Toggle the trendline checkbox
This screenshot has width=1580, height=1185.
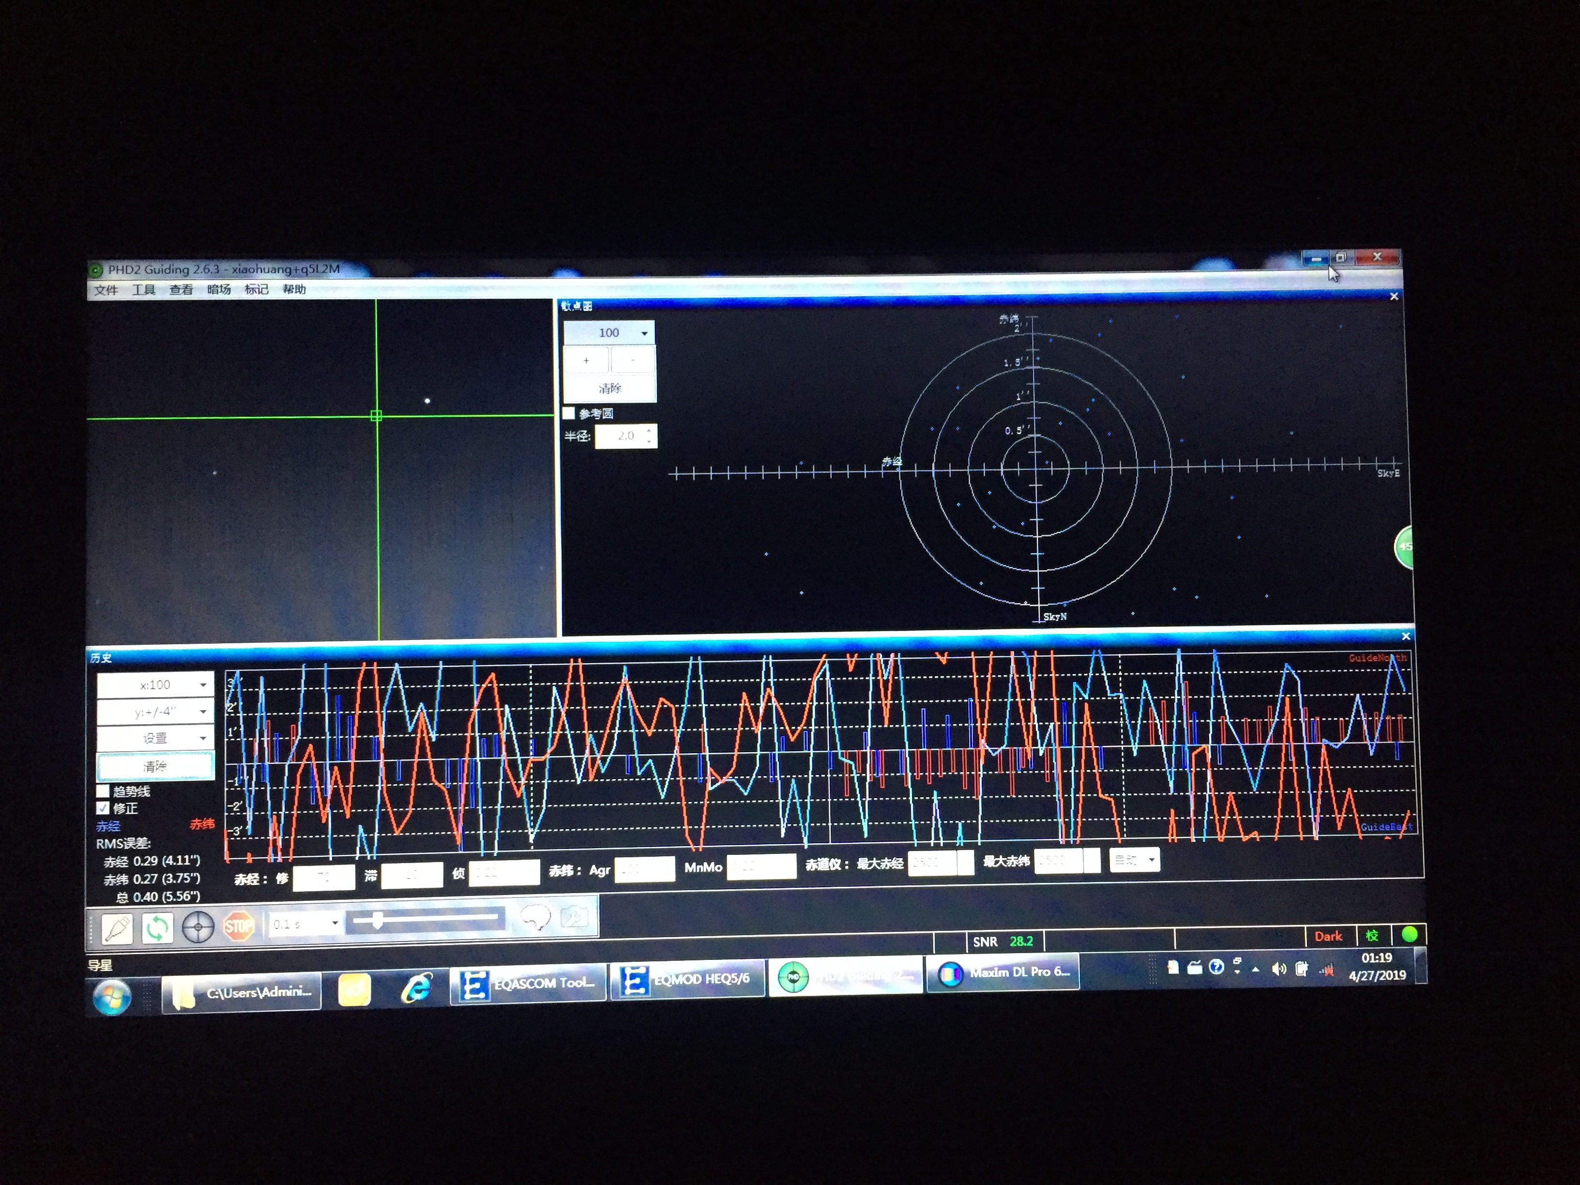[103, 790]
